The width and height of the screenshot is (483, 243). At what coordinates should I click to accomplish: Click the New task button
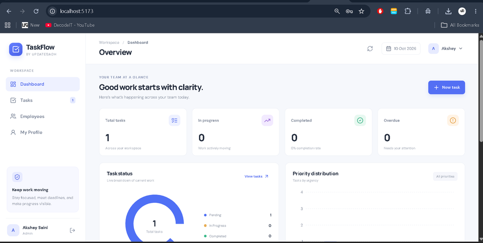tap(447, 87)
